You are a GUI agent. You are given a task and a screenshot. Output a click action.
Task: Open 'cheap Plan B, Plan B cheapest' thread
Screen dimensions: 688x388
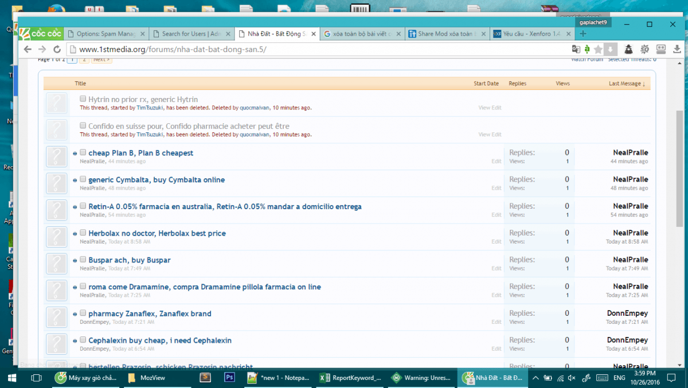coord(140,153)
